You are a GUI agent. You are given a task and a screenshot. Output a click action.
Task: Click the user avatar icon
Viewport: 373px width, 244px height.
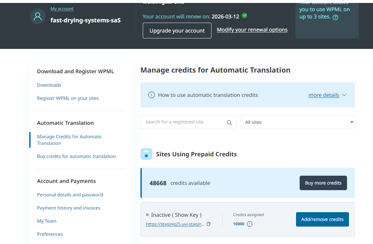38,16
